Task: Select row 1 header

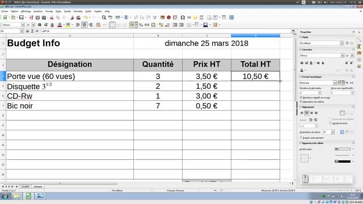Action: [3, 43]
